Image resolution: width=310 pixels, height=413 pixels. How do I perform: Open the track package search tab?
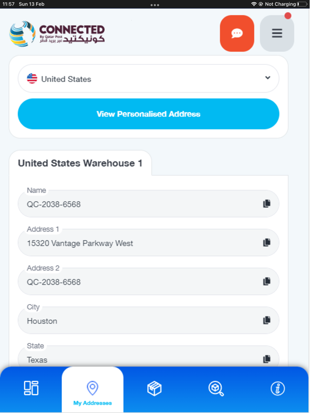pos(216,389)
